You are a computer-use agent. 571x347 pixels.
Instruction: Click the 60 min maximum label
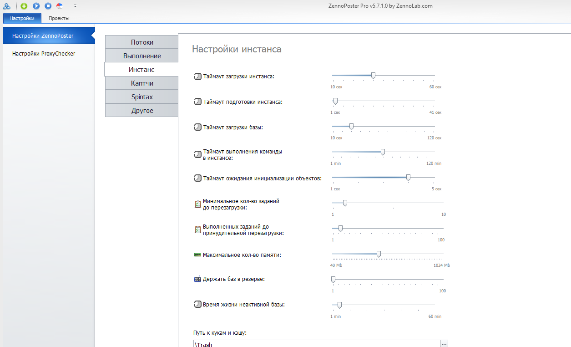(x=435, y=316)
